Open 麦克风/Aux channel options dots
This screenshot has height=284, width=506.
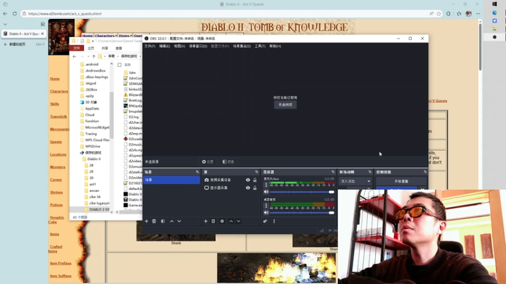[x=266, y=185]
